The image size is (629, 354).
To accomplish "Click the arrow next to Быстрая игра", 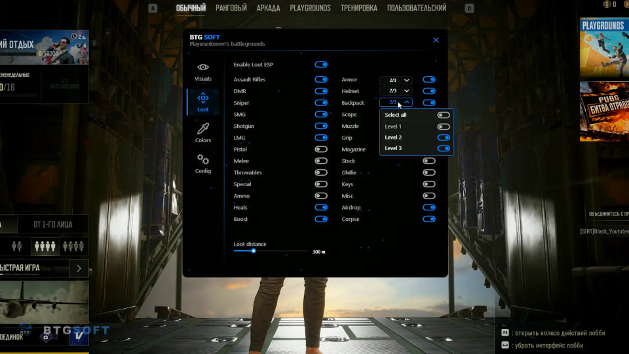I will (x=79, y=268).
